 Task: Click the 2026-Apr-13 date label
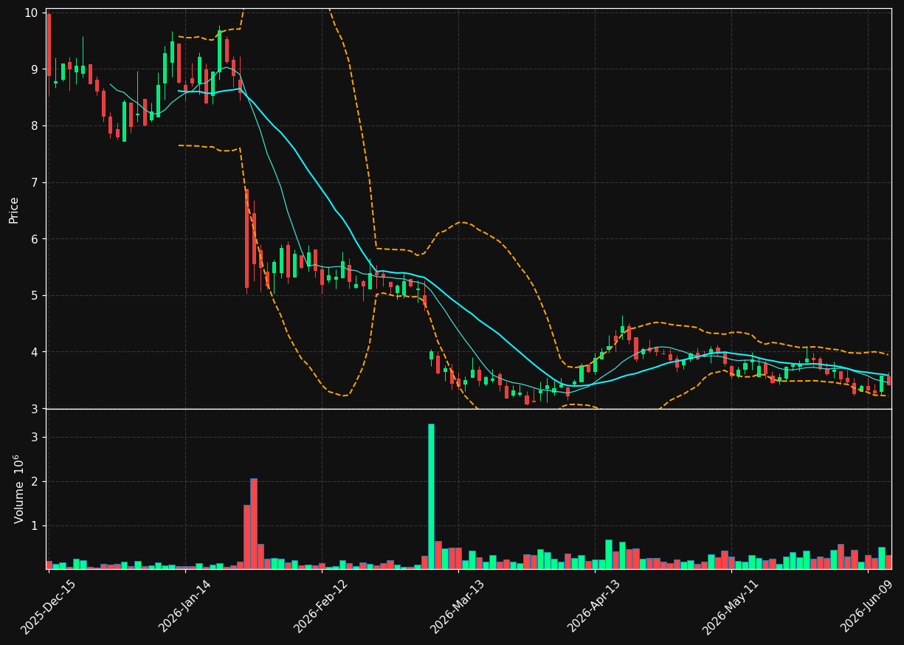(x=595, y=607)
